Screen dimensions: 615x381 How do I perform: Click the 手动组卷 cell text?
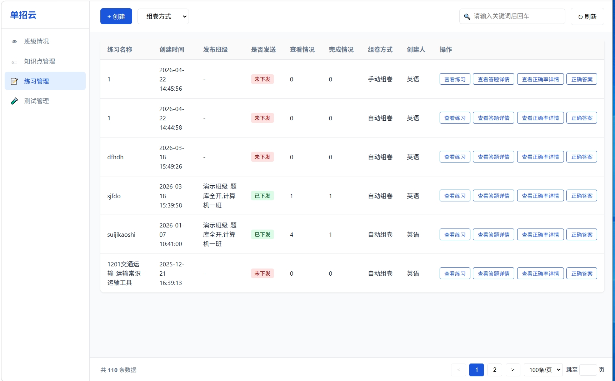380,79
